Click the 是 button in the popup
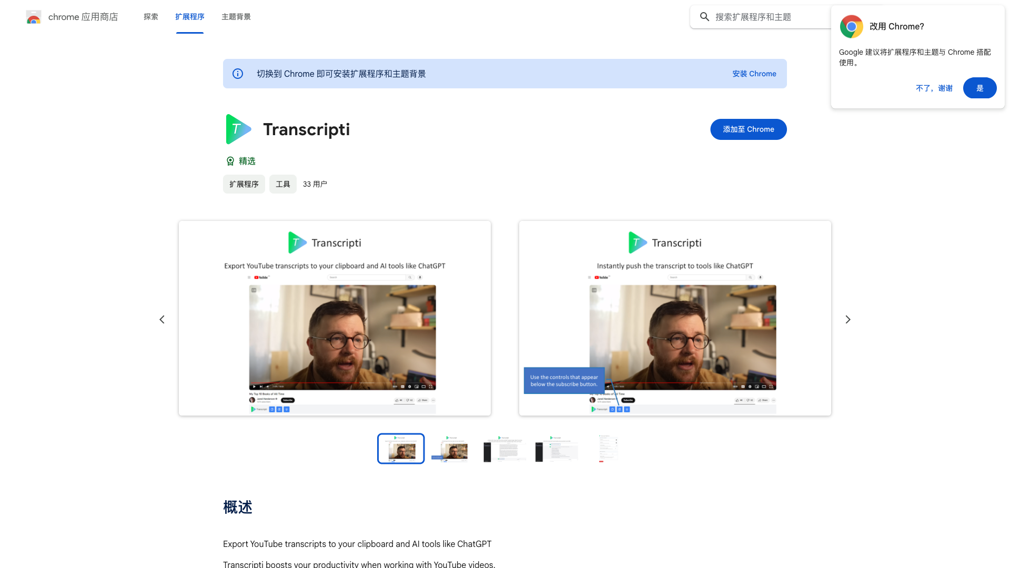 (x=980, y=88)
